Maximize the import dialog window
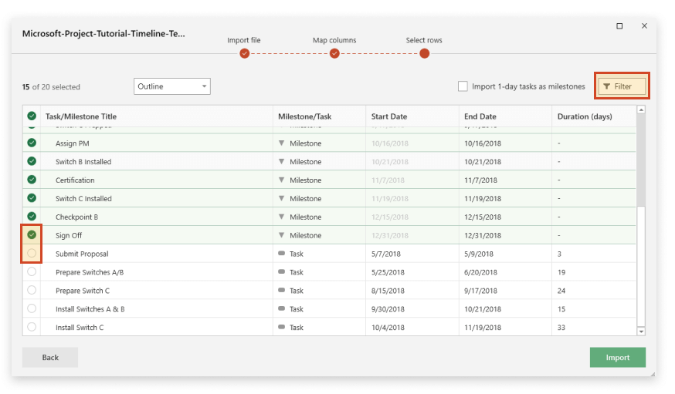 [619, 26]
